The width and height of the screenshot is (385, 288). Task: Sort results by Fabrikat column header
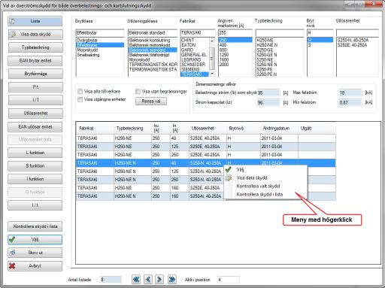pos(95,129)
